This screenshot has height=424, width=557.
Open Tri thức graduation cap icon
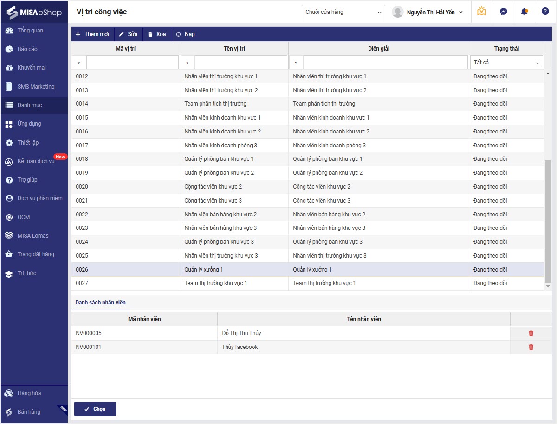tap(9, 274)
